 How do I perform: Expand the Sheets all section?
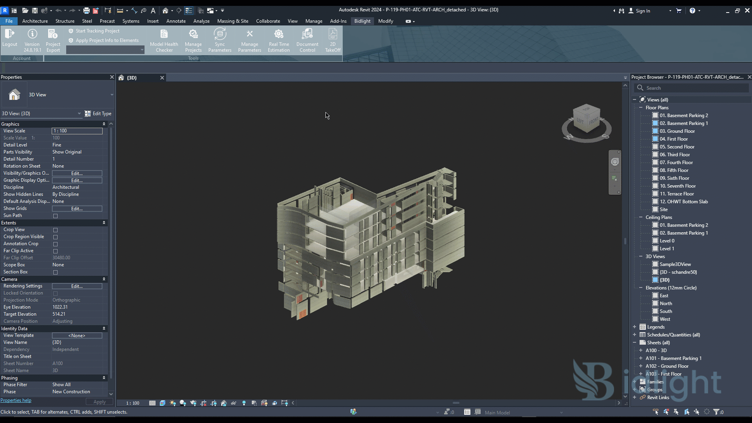(x=634, y=342)
